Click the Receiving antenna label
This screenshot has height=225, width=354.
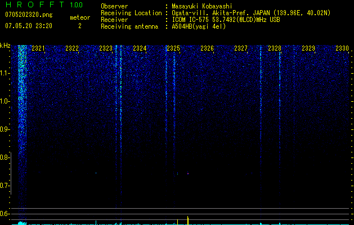(x=129, y=26)
